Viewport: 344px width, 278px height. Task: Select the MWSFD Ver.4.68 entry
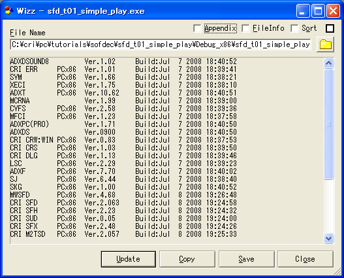123,195
